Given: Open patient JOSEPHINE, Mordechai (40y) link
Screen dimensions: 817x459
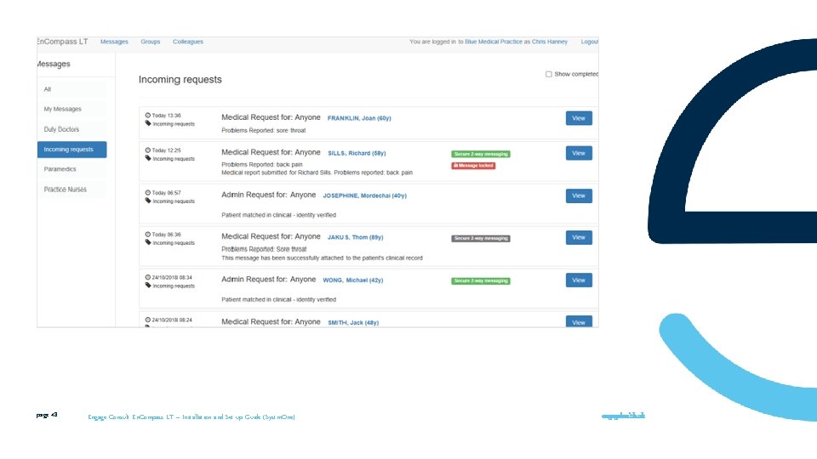Looking at the screenshot, I should click(x=365, y=195).
